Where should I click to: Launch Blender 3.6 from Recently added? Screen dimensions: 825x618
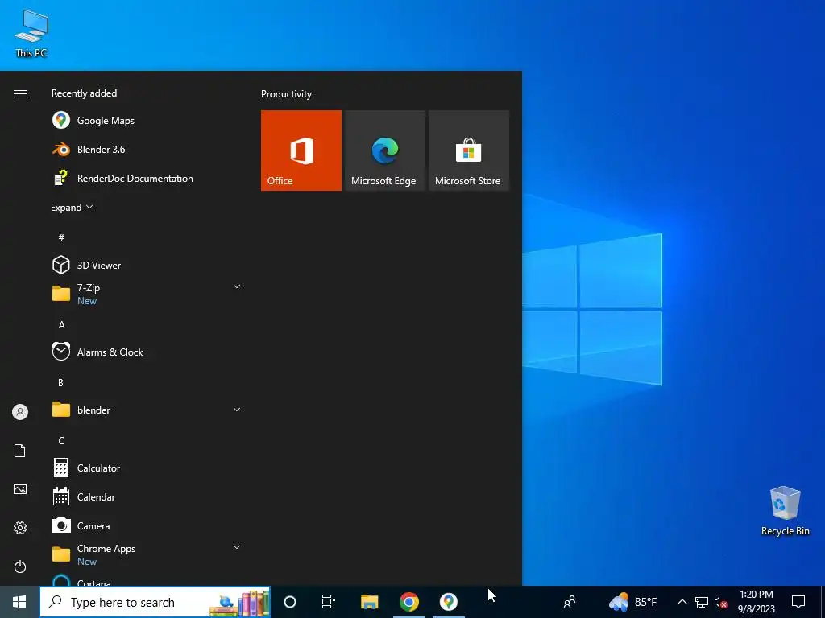tap(146, 149)
